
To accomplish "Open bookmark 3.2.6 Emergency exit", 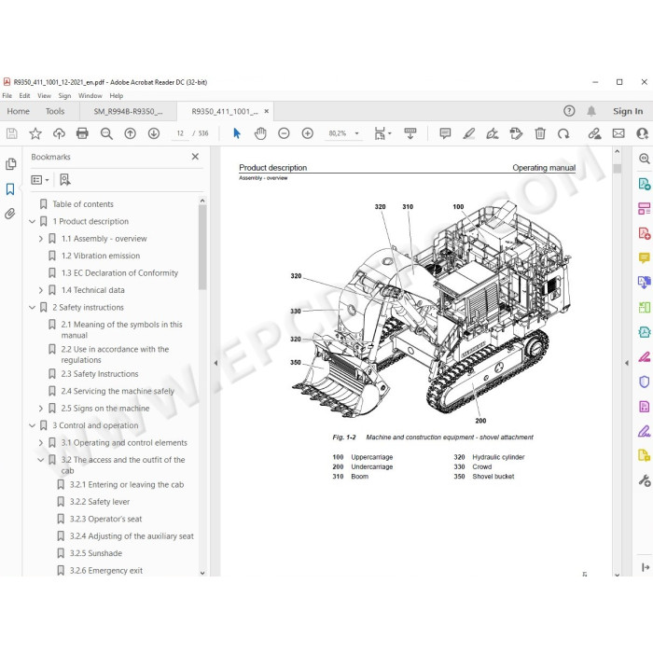I will [x=105, y=571].
